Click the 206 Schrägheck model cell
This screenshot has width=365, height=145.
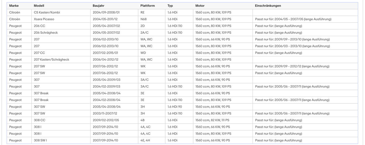[61, 33]
